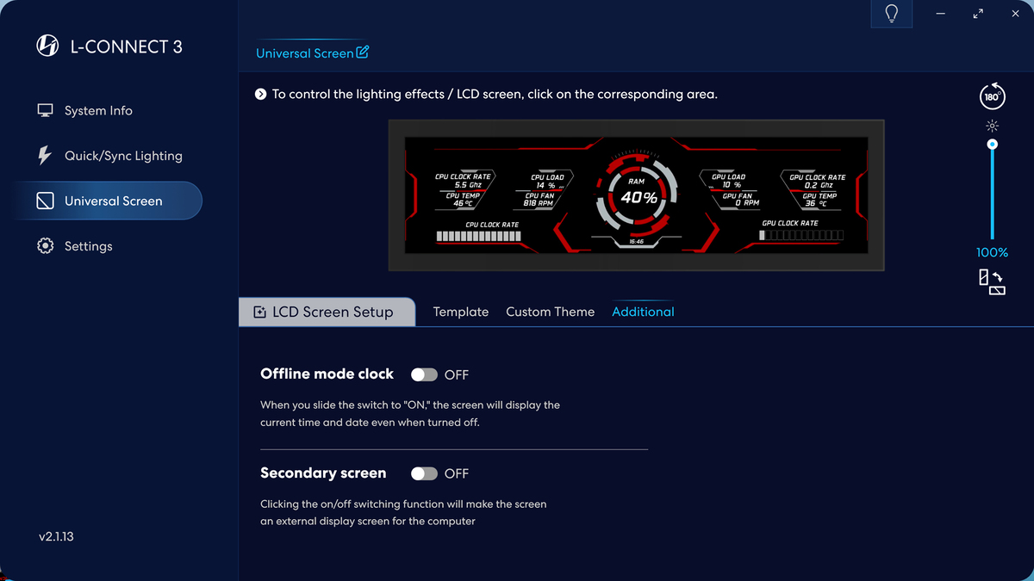
Task: Click the L-CONNECT 3 logo icon
Action: (47, 46)
